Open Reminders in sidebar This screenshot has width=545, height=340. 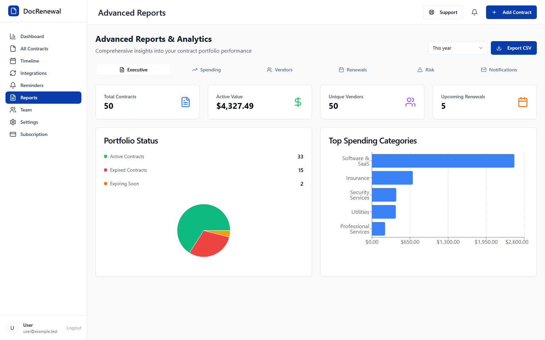43,85
